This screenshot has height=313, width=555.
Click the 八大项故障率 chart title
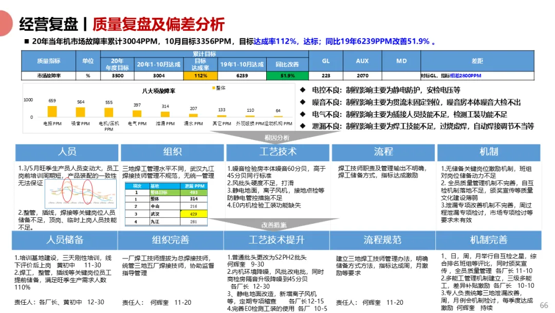158,91
